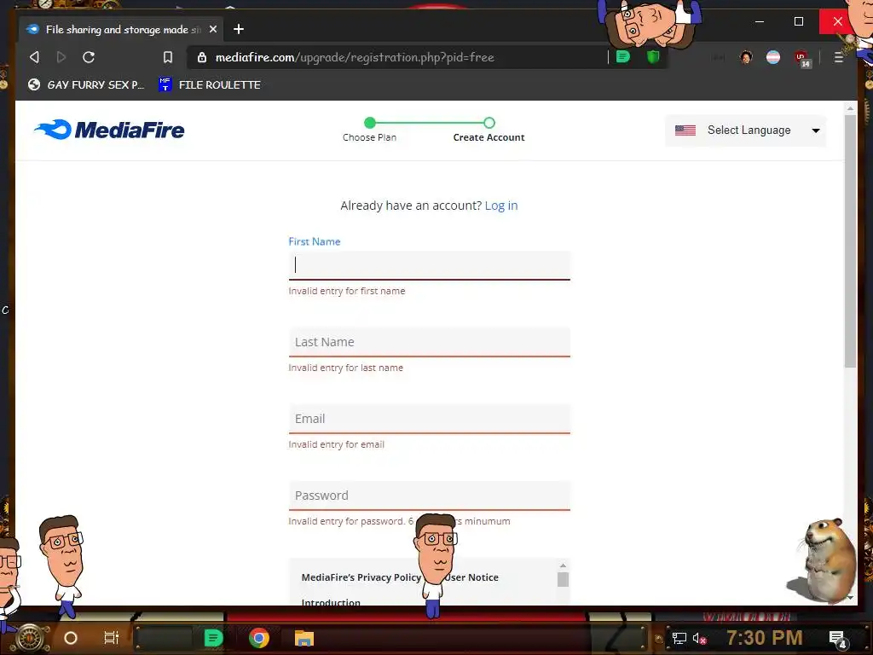Image resolution: width=873 pixels, height=655 pixels.
Task: Open the browser hamburger menu
Action: [x=839, y=57]
